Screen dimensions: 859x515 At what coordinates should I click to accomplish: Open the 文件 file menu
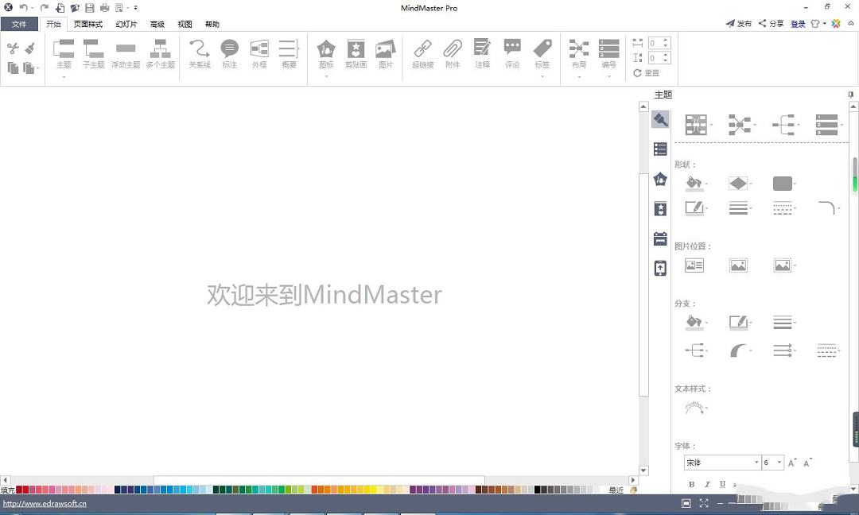coord(19,24)
